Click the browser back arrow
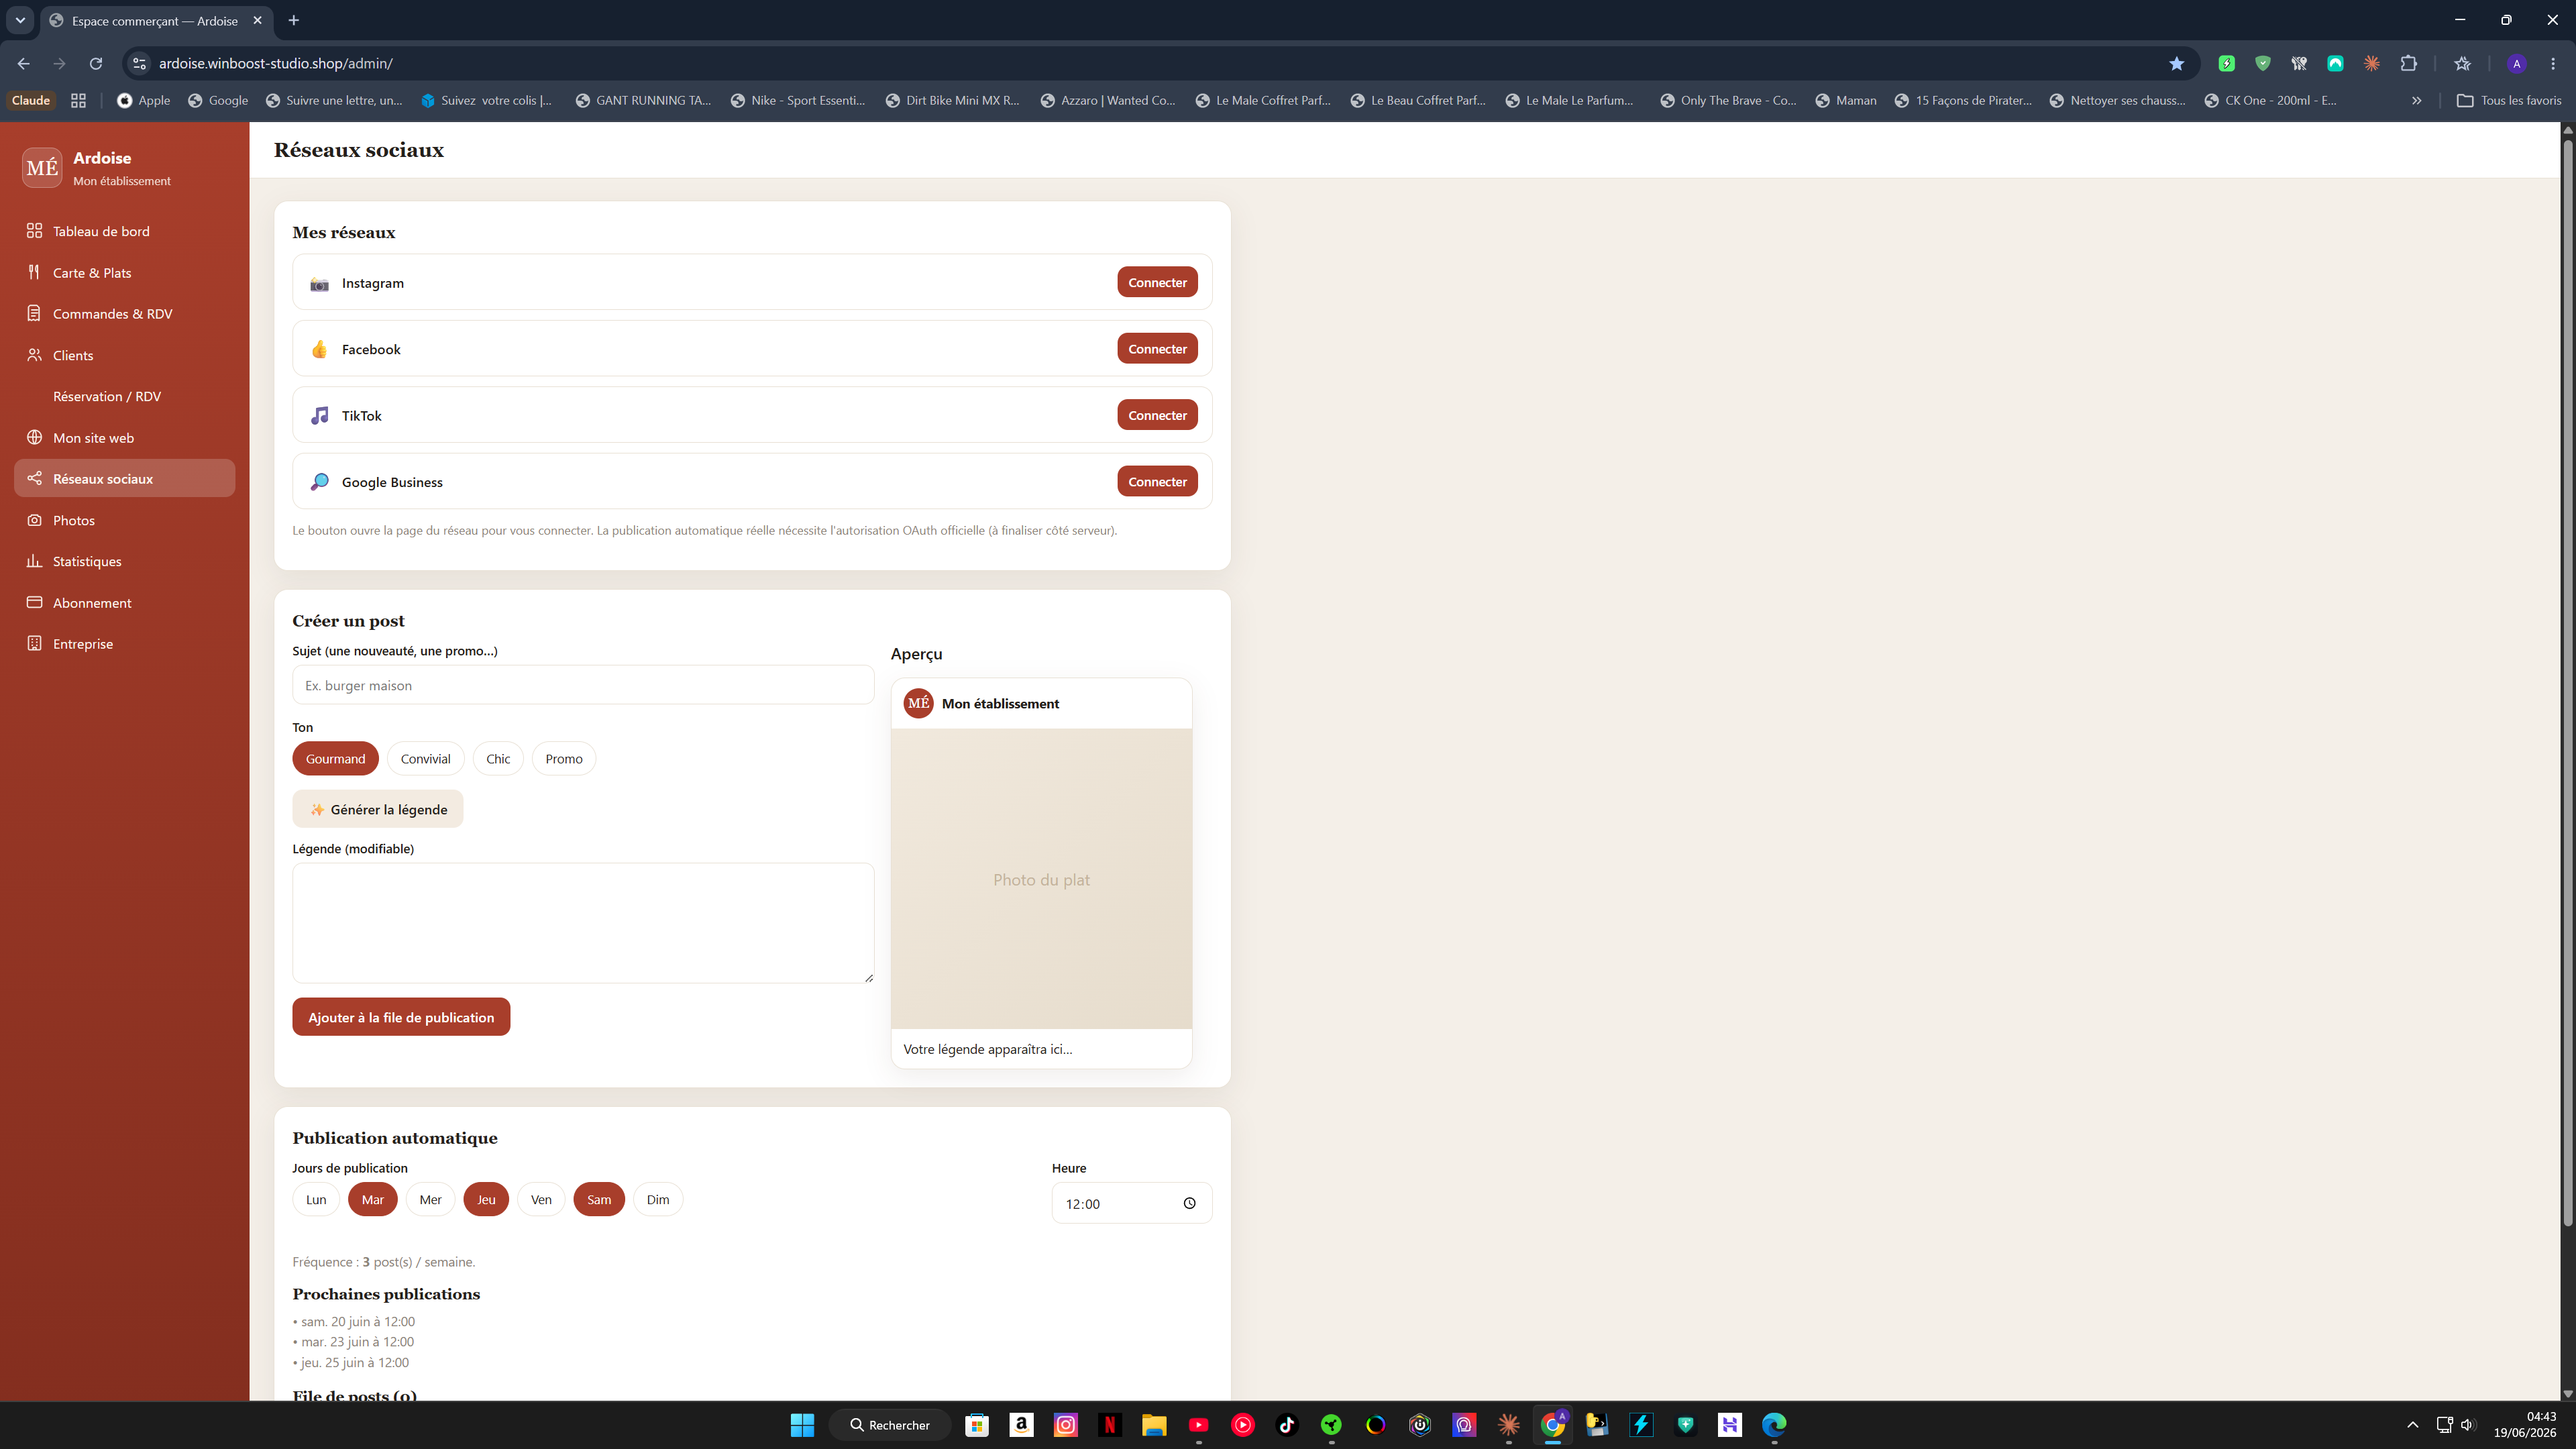Image resolution: width=2576 pixels, height=1449 pixels. 23,63
